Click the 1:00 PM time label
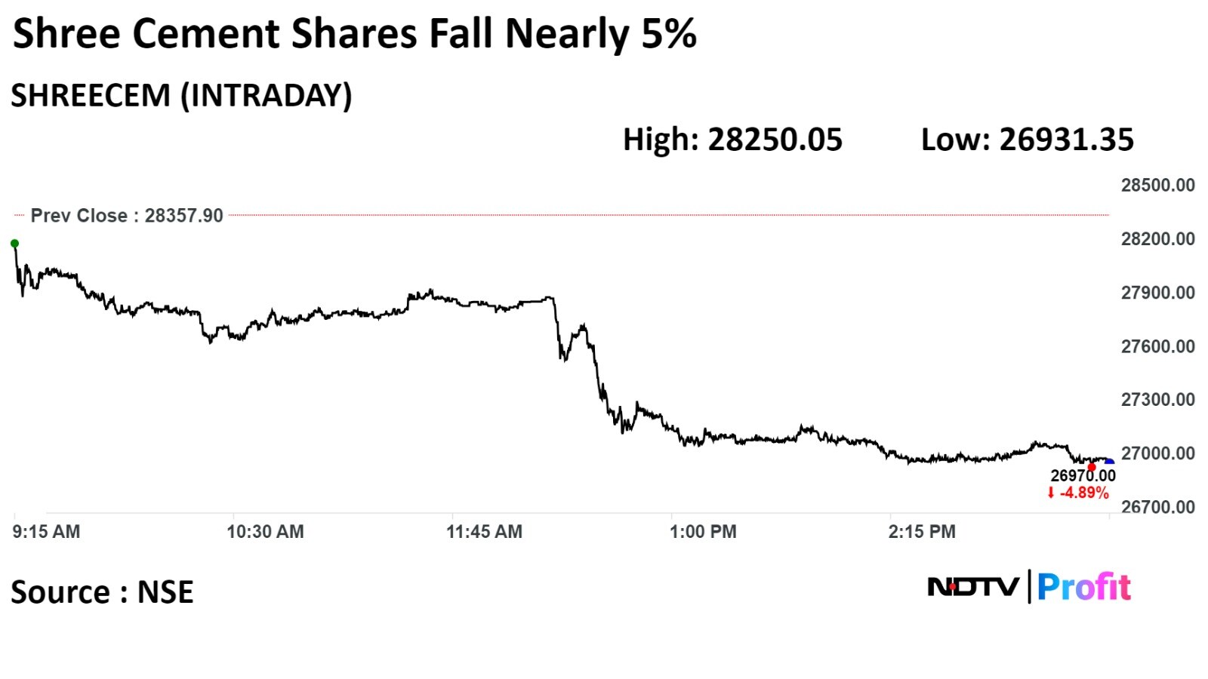The image size is (1208, 679). (x=703, y=532)
